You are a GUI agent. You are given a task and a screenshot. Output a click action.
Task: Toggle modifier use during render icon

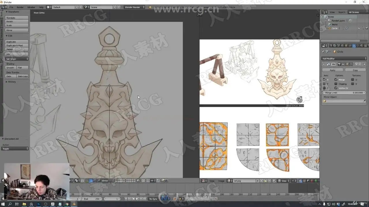[339, 64]
